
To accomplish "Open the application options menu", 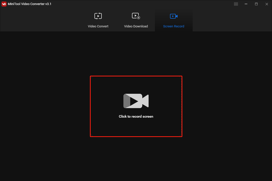I will click(x=236, y=4).
